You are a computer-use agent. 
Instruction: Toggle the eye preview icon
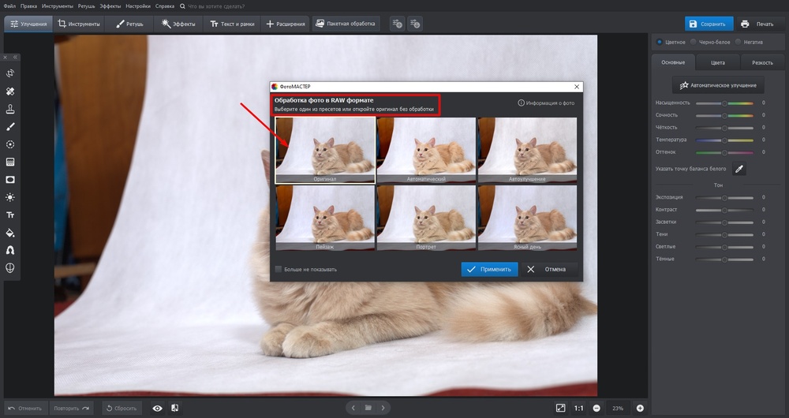pyautogui.click(x=157, y=408)
